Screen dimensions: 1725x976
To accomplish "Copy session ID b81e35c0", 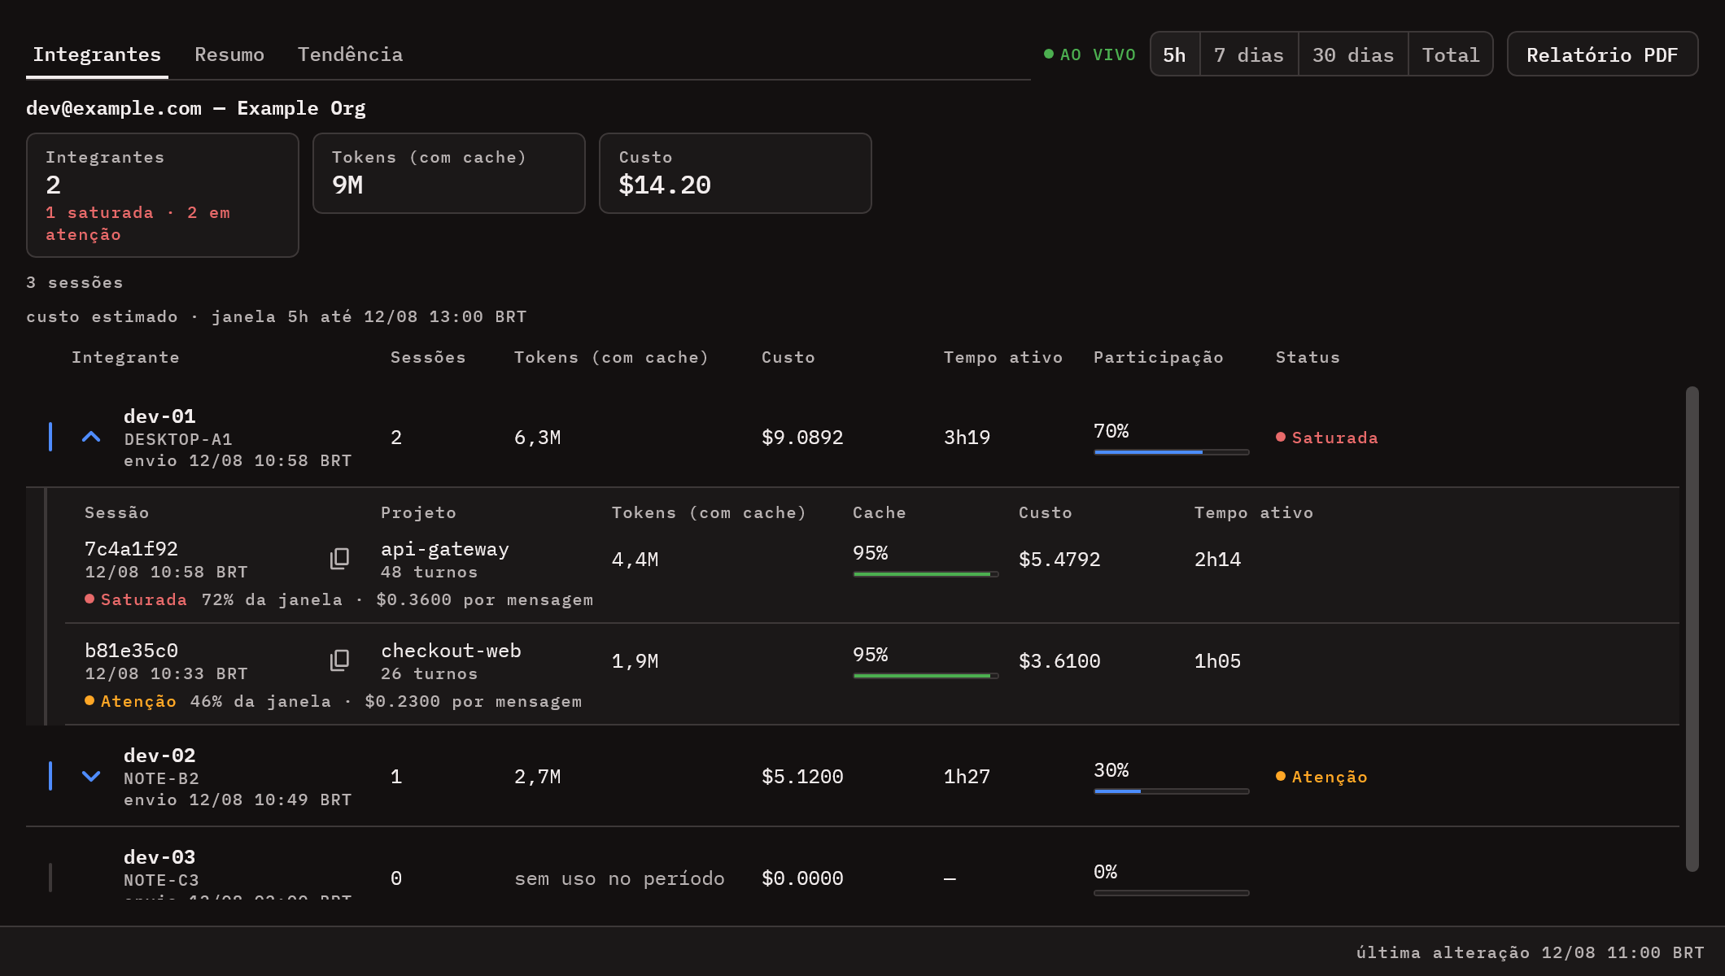I will [x=339, y=660].
